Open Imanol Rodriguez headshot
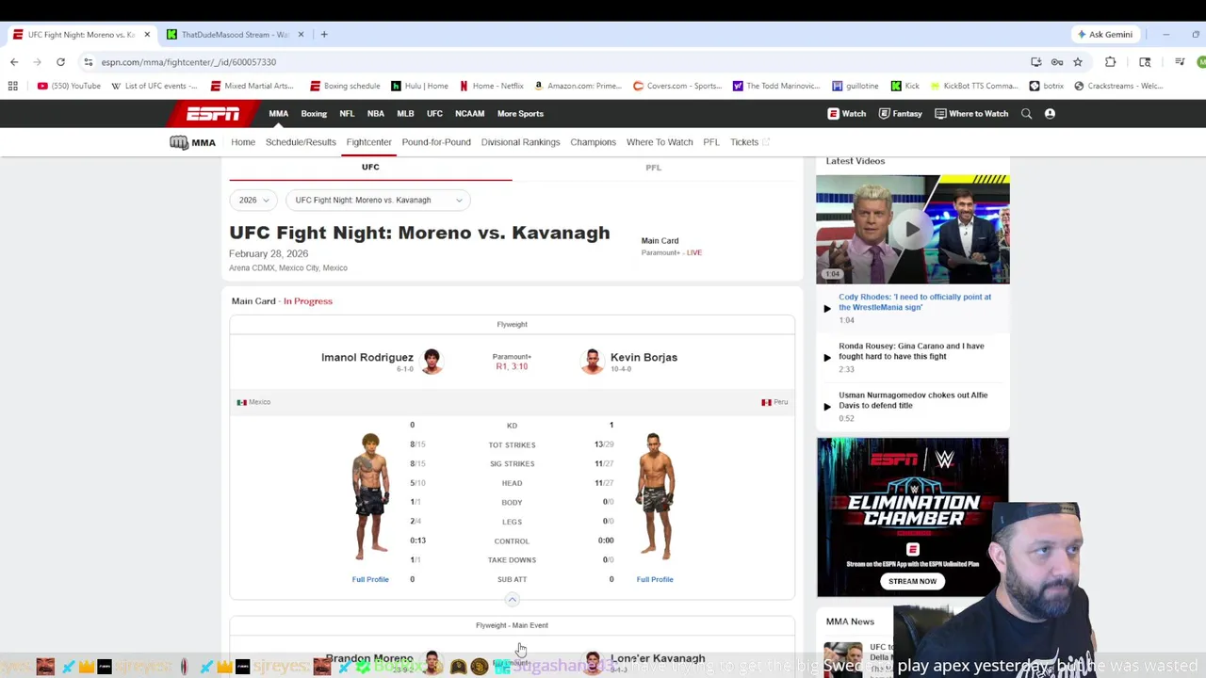The height and width of the screenshot is (678, 1206). click(x=432, y=361)
